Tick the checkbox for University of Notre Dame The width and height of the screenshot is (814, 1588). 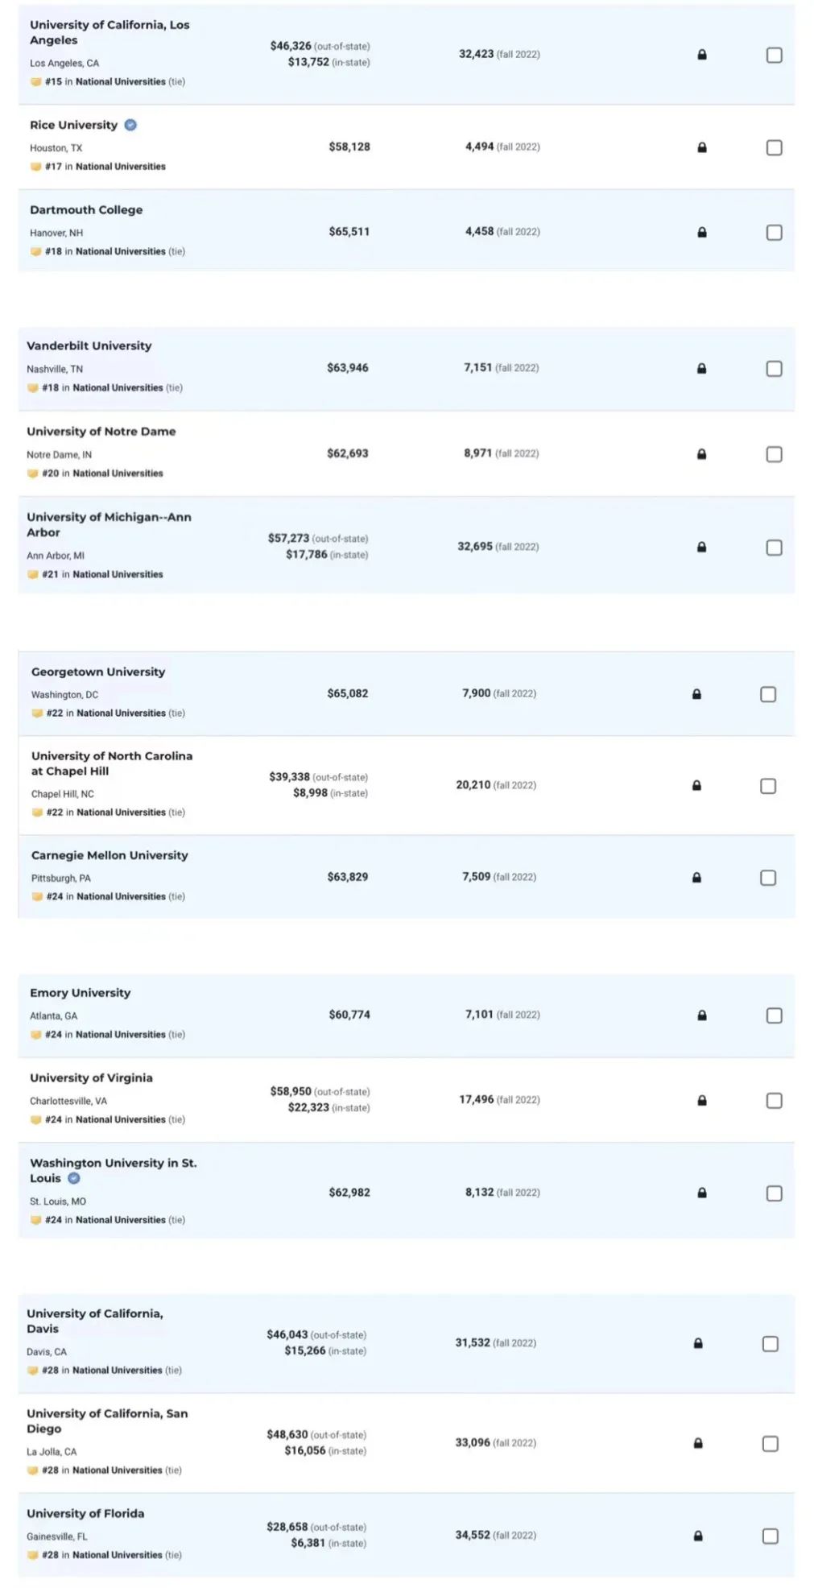(x=774, y=454)
